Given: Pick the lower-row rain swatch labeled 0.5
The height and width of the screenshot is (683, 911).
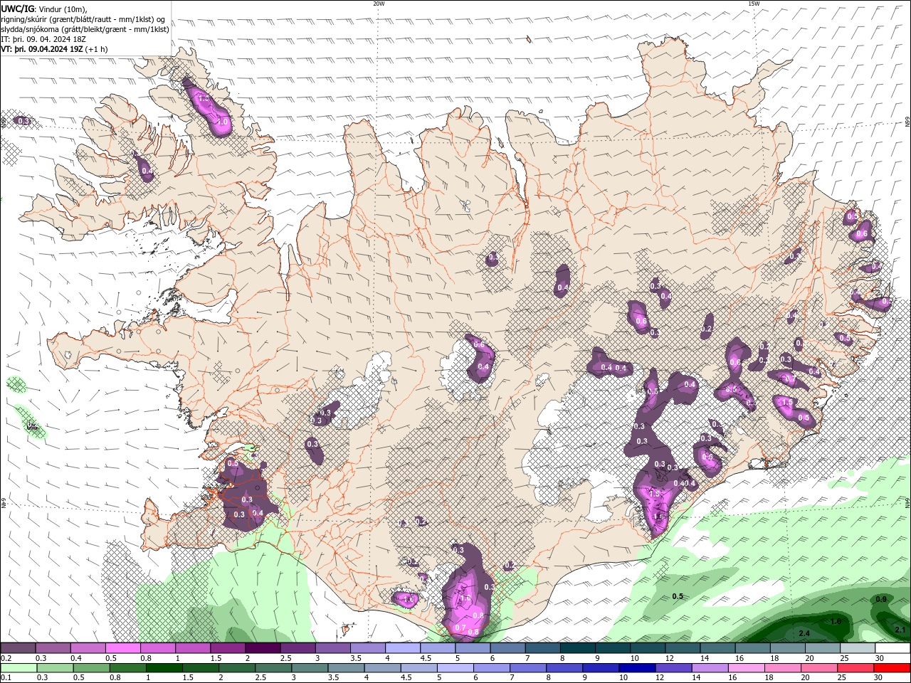Looking at the screenshot, I should coord(91,667).
